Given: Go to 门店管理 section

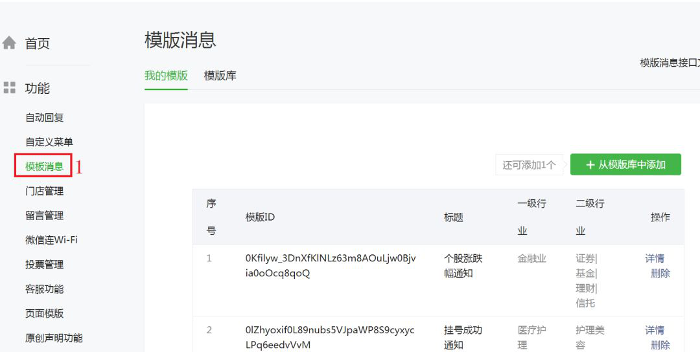Looking at the screenshot, I should pos(44,191).
